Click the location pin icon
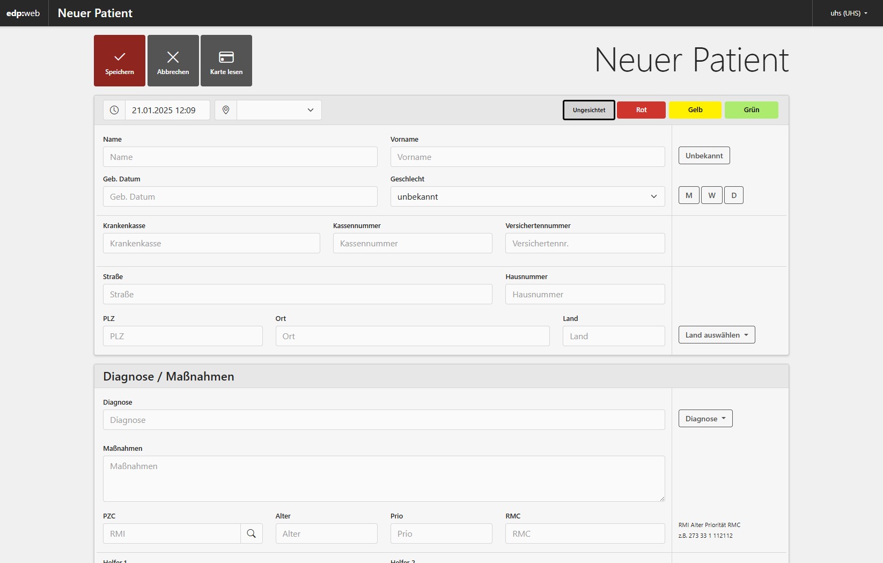Screen dimensions: 883x563 pyautogui.click(x=226, y=110)
